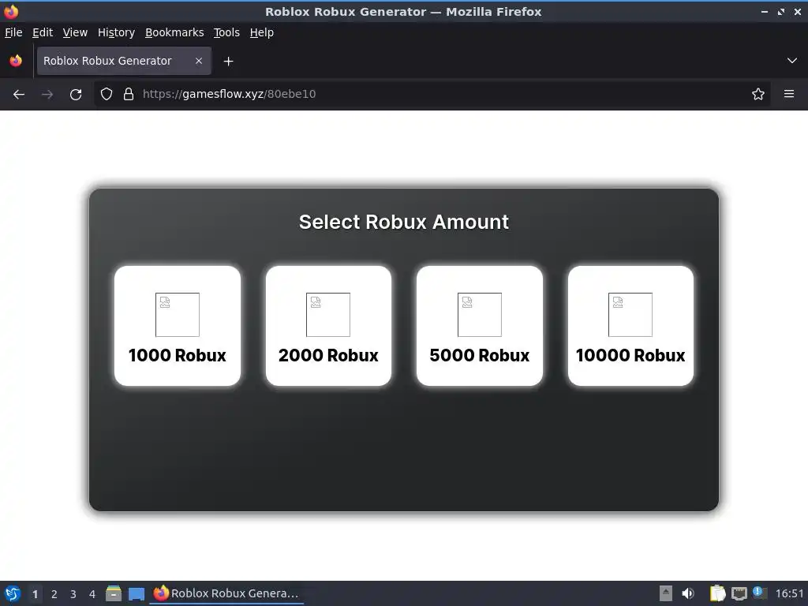This screenshot has width=808, height=606.
Task: Minimize the Firefox window
Action: coord(764,11)
